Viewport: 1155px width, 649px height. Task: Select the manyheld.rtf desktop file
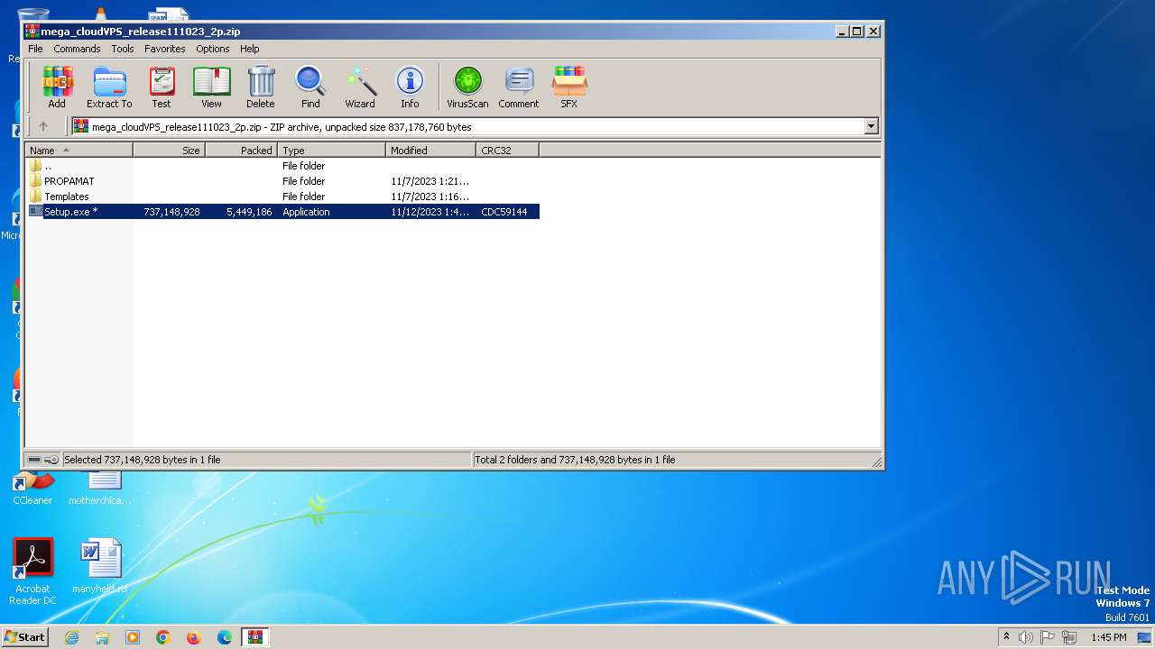click(100, 566)
